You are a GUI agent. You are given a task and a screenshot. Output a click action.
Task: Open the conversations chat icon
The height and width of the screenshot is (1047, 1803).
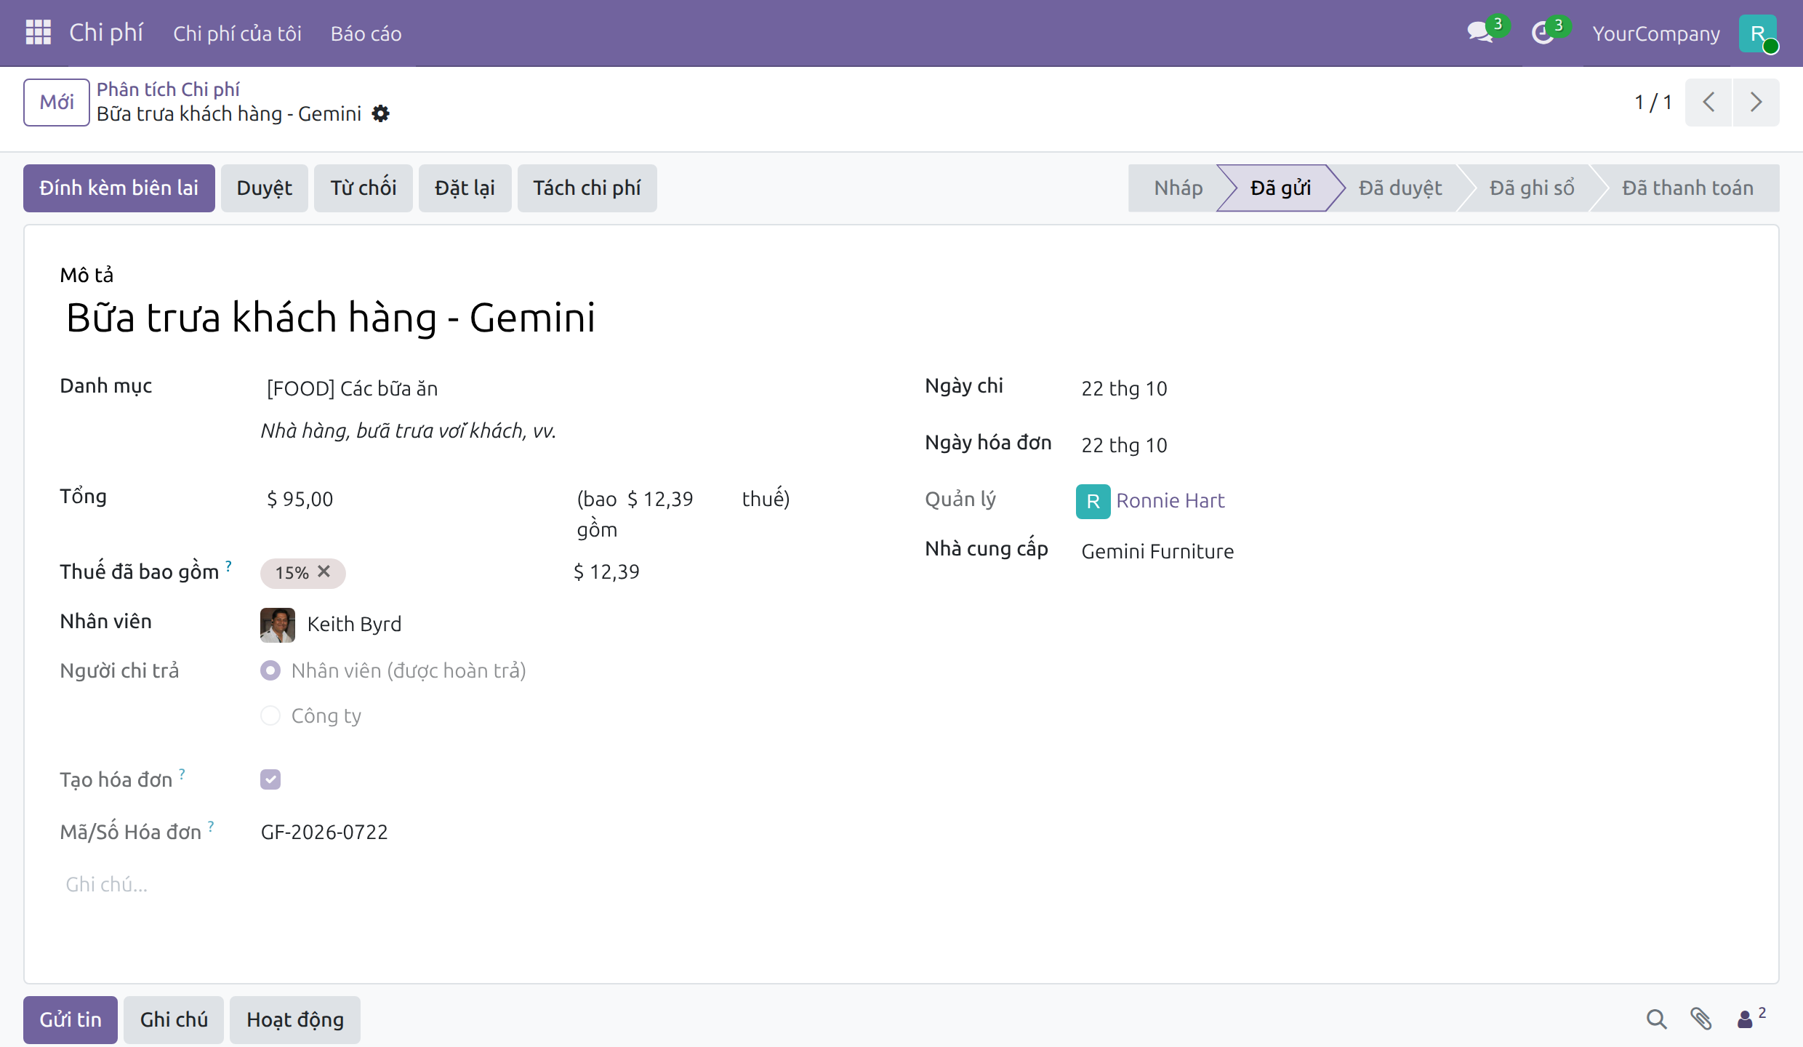click(1480, 33)
